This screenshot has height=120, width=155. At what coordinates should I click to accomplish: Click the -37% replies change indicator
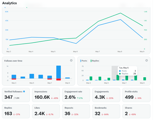point(17,114)
